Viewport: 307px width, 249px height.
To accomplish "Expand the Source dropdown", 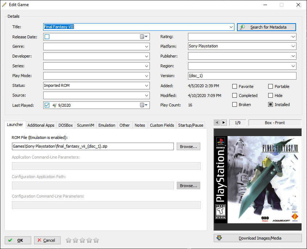I will pos(147,95).
